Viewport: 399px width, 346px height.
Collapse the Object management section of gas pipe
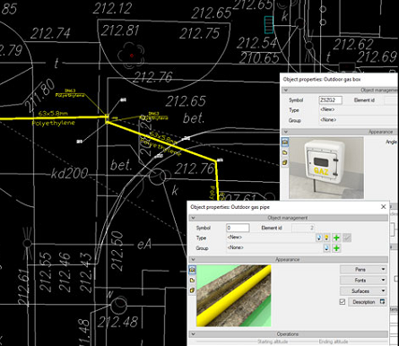(x=193, y=218)
